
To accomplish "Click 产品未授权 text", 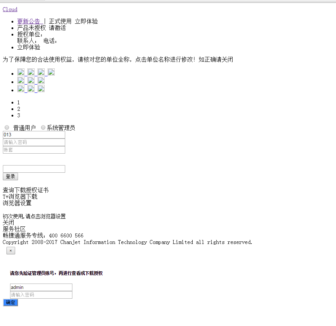I will 31,28.
